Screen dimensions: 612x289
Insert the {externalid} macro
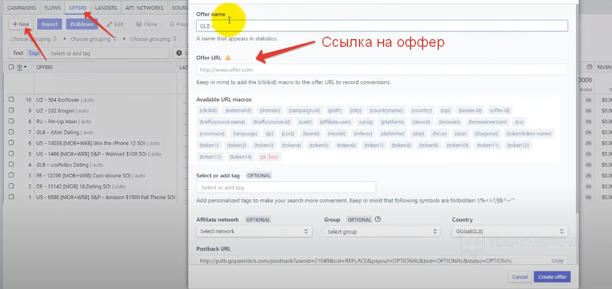[238, 111]
